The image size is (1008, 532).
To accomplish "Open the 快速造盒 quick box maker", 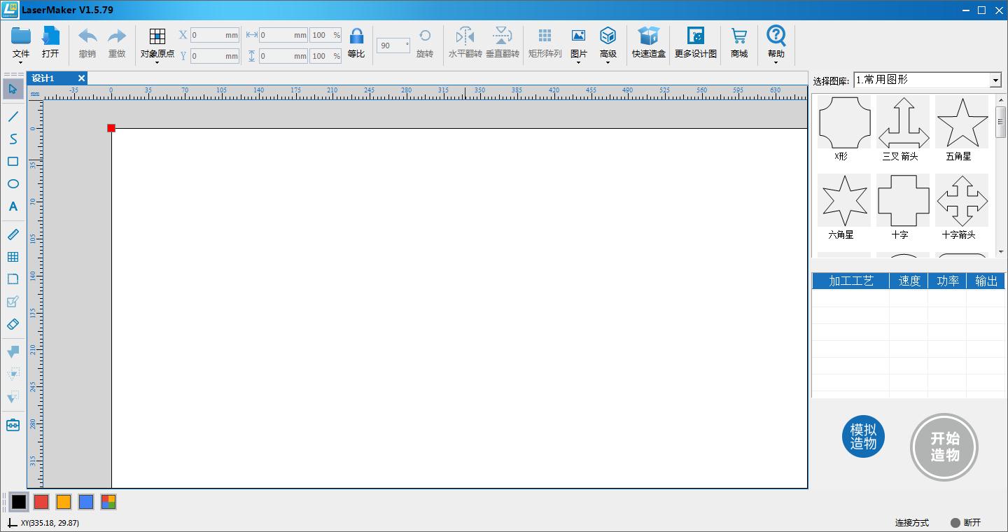I will (648, 42).
